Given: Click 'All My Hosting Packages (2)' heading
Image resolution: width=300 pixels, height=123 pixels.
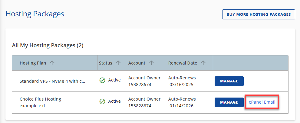Looking at the screenshot, I should coord(48,45).
